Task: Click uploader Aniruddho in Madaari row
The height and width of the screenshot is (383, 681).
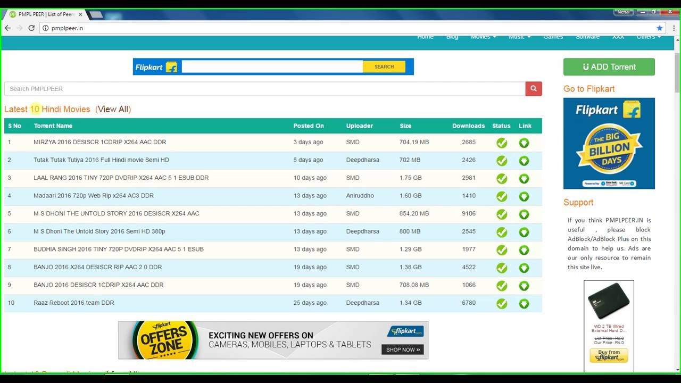Action: (360, 196)
